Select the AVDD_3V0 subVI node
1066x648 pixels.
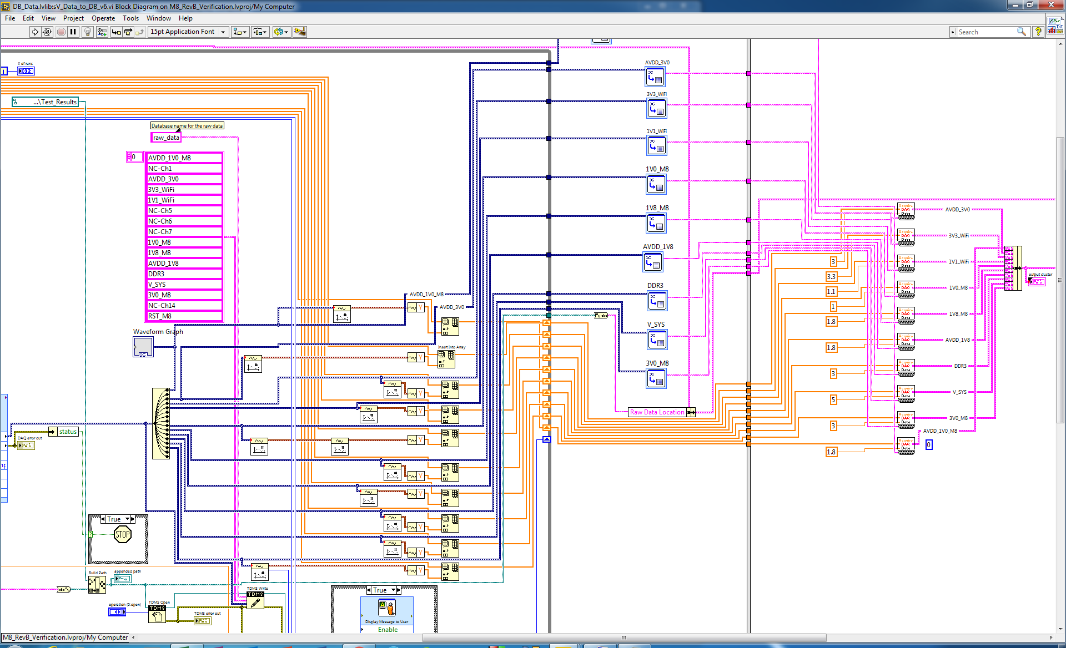point(655,77)
